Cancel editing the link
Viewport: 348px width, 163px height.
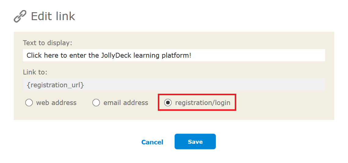152,142
